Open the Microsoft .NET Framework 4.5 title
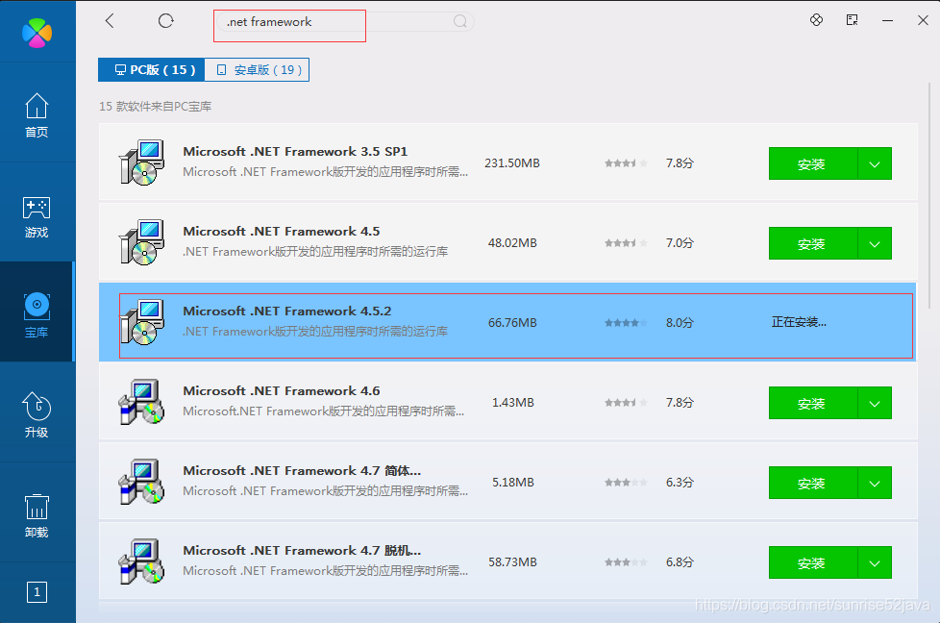940x623 pixels. pyautogui.click(x=282, y=231)
